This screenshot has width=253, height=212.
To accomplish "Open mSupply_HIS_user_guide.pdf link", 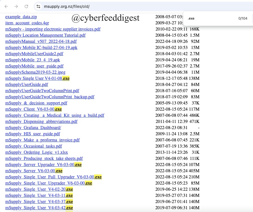I will click(33, 134).
